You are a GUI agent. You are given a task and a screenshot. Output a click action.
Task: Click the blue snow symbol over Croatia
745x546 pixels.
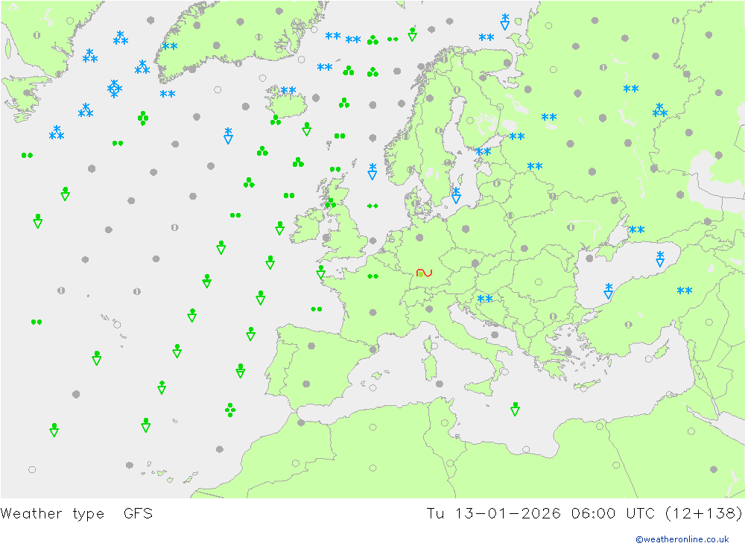click(x=485, y=299)
